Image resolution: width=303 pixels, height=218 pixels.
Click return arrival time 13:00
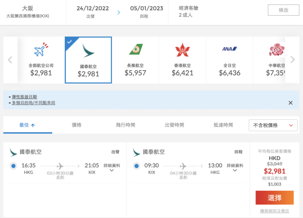point(215,165)
